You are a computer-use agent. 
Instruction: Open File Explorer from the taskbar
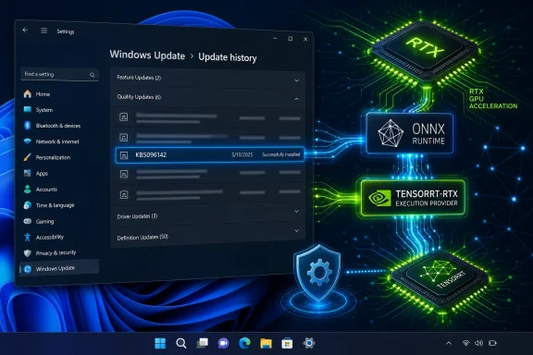coord(266,344)
